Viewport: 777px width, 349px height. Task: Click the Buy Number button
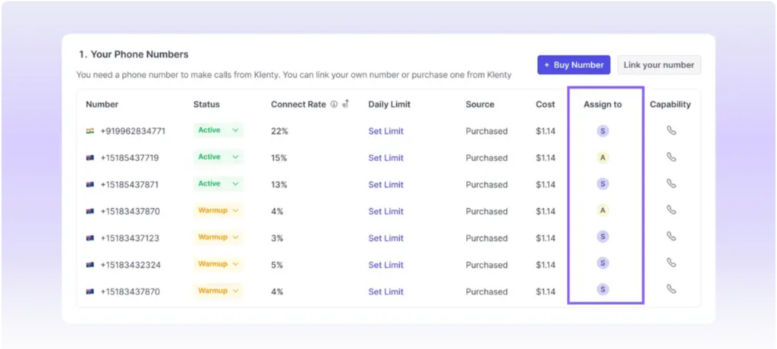pyautogui.click(x=574, y=65)
